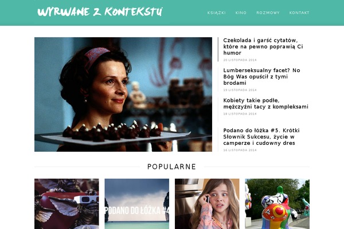This screenshot has height=229, width=344.
Task: Open the featured chocolate tray image
Action: 123,94
